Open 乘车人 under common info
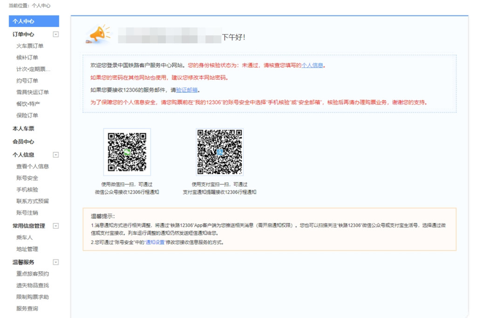 [x=24, y=237]
